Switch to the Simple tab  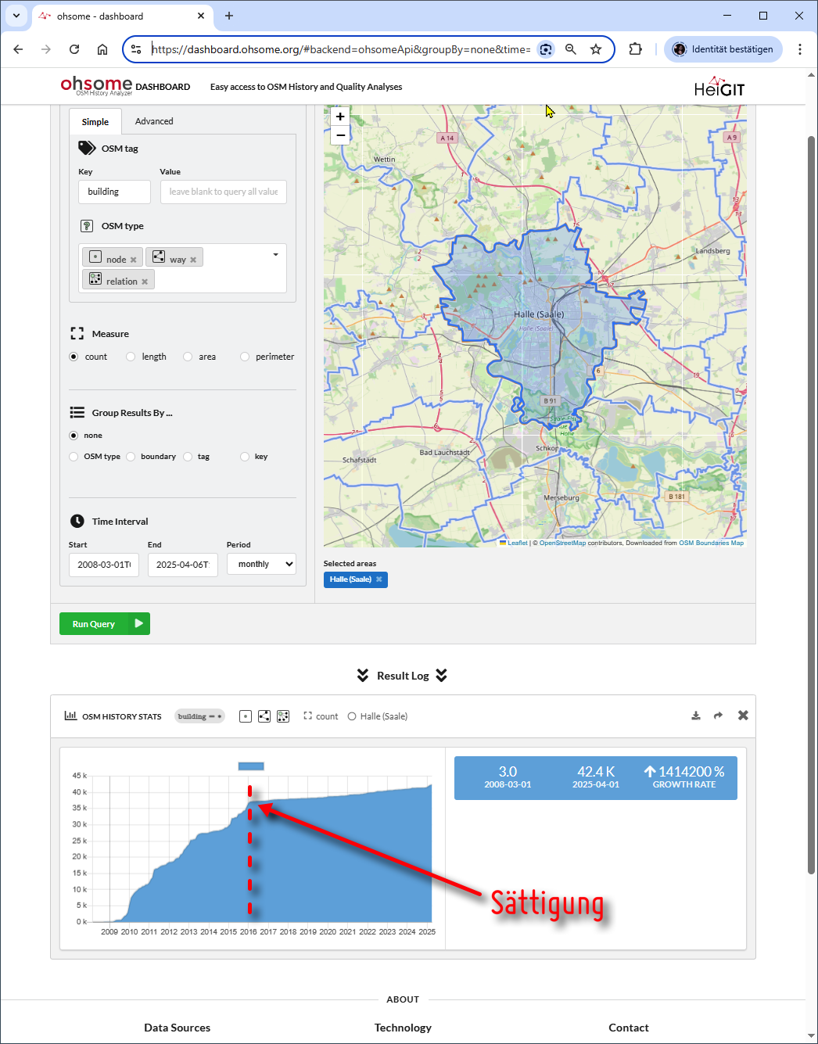(x=95, y=122)
